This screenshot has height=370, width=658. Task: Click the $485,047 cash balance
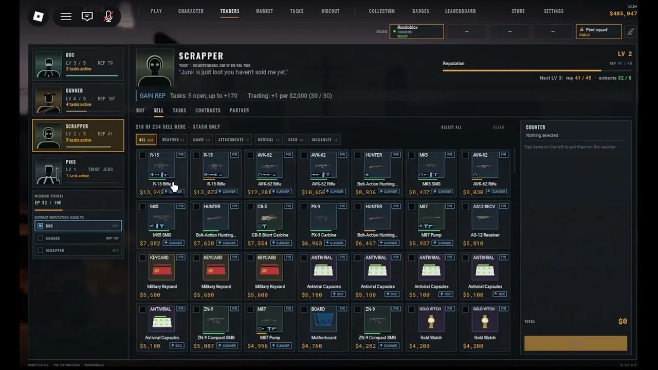click(x=623, y=14)
